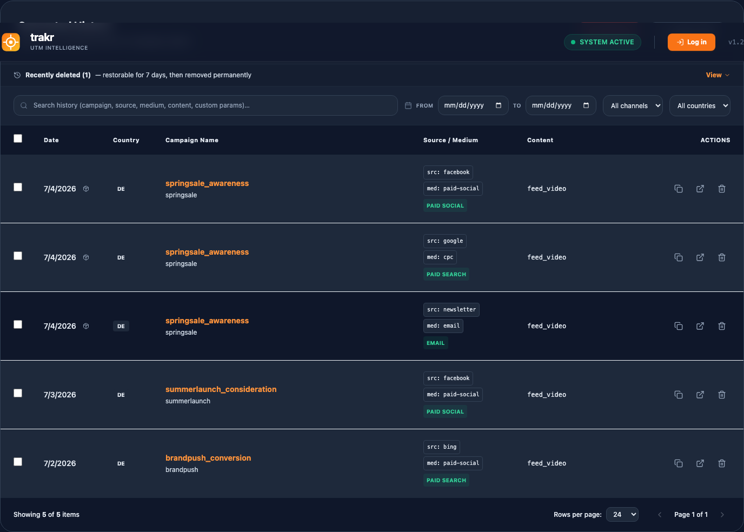Image resolution: width=744 pixels, height=532 pixels.
Task: Open summerlaunch_consideration link externally
Action: (700, 395)
